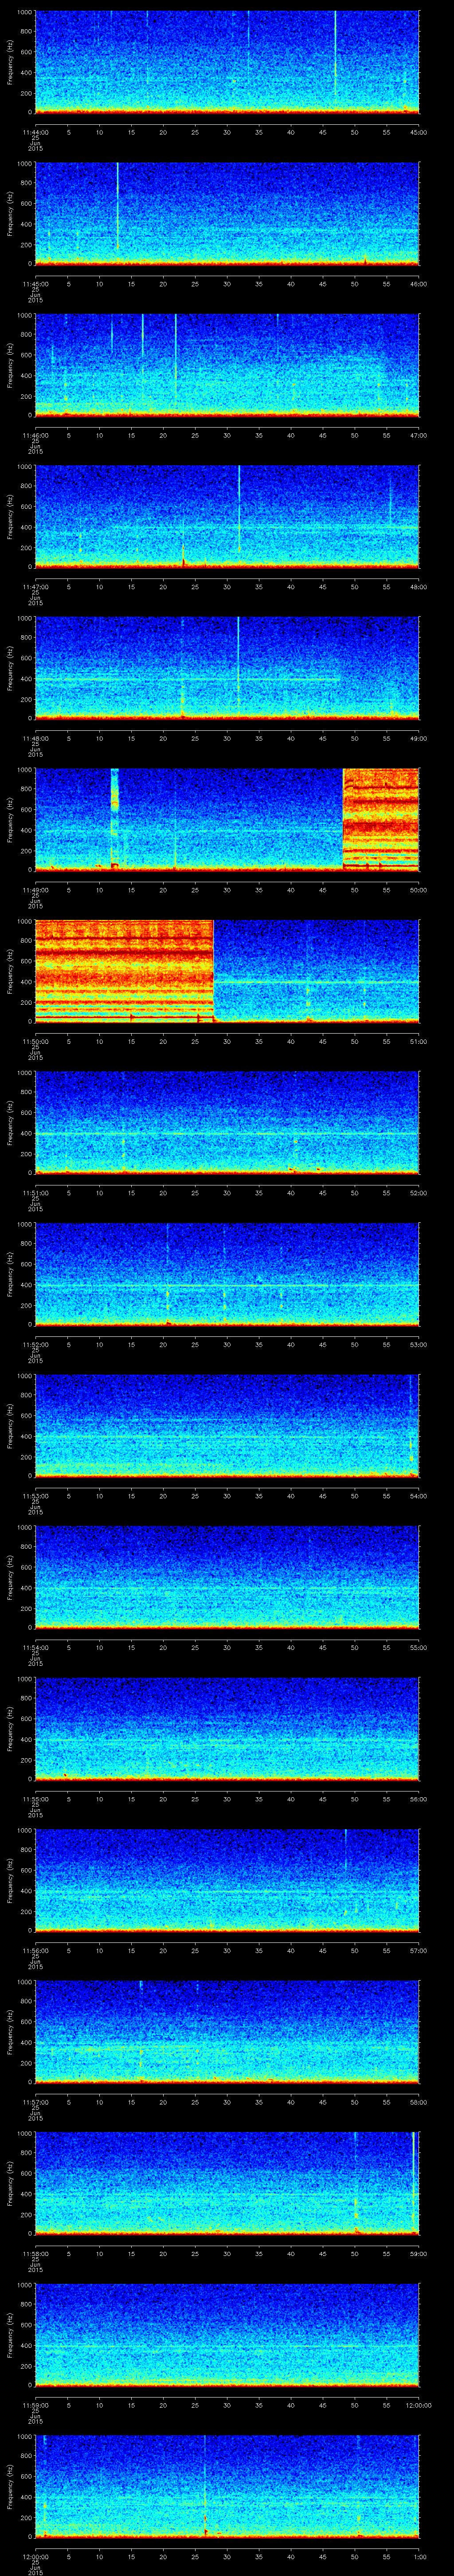Image resolution: width=454 pixels, height=2576 pixels.
Task: Click the 11:47:00 time axis label
Action: (35, 587)
